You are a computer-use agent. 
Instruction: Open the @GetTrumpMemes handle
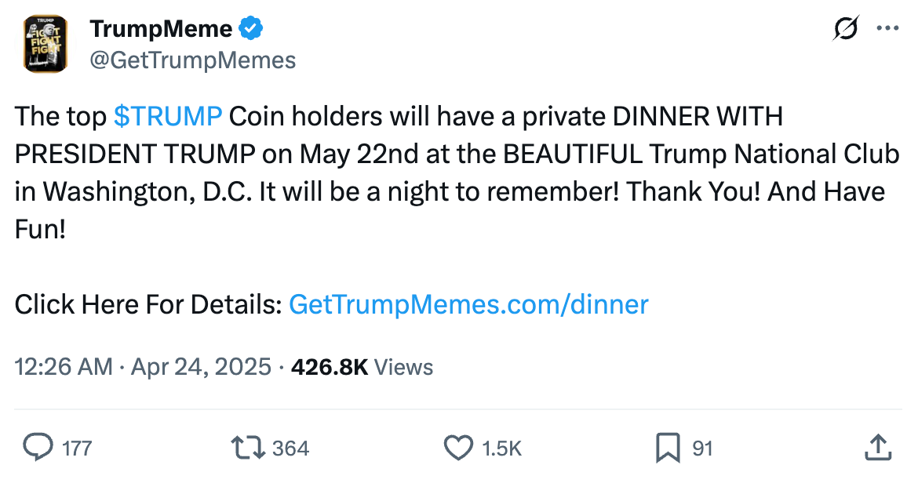192,60
